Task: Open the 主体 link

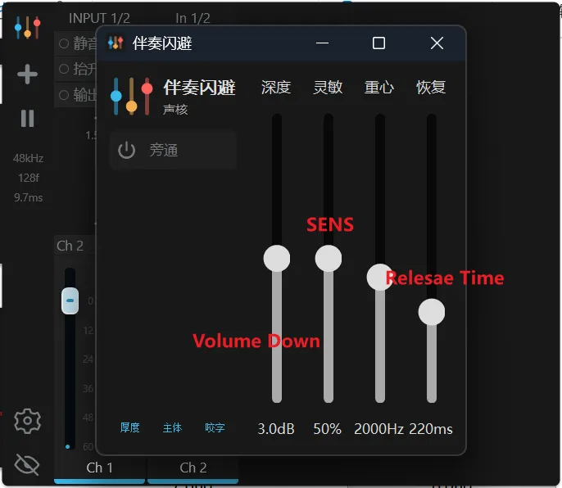Action: tap(172, 427)
